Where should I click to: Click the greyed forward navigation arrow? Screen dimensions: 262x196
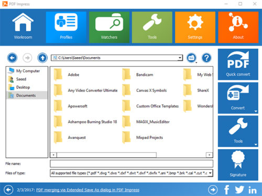point(27,57)
